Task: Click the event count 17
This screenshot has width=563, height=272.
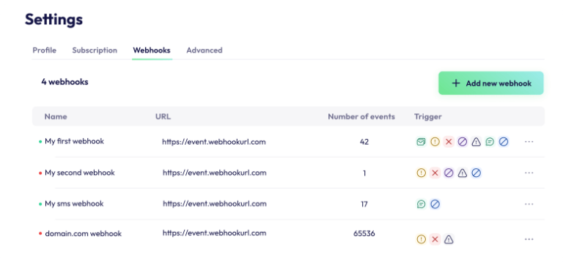Action: pos(364,204)
